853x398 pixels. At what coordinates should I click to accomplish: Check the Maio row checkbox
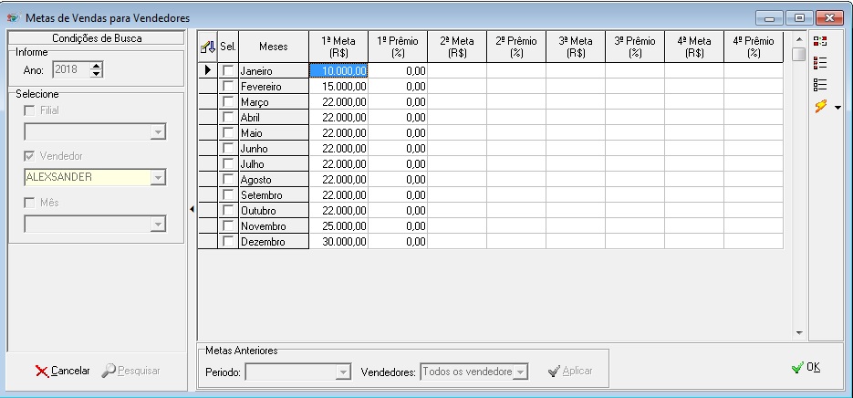(x=228, y=133)
